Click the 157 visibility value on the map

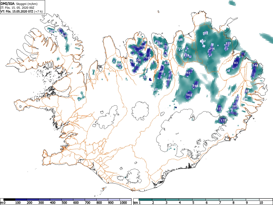click(x=188, y=73)
